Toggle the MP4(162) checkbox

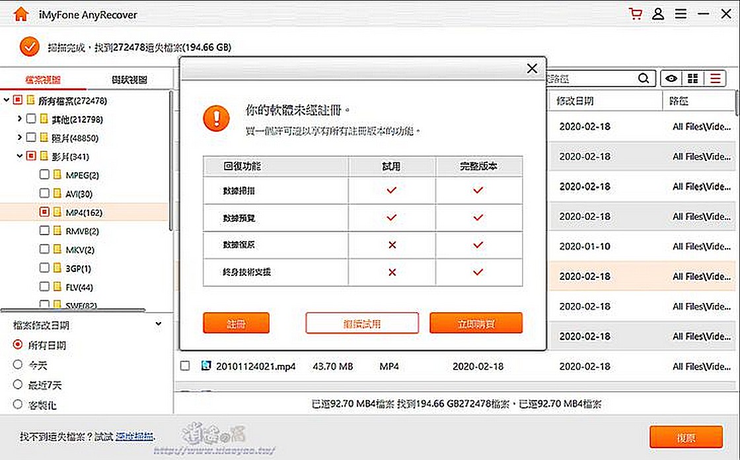[44, 212]
